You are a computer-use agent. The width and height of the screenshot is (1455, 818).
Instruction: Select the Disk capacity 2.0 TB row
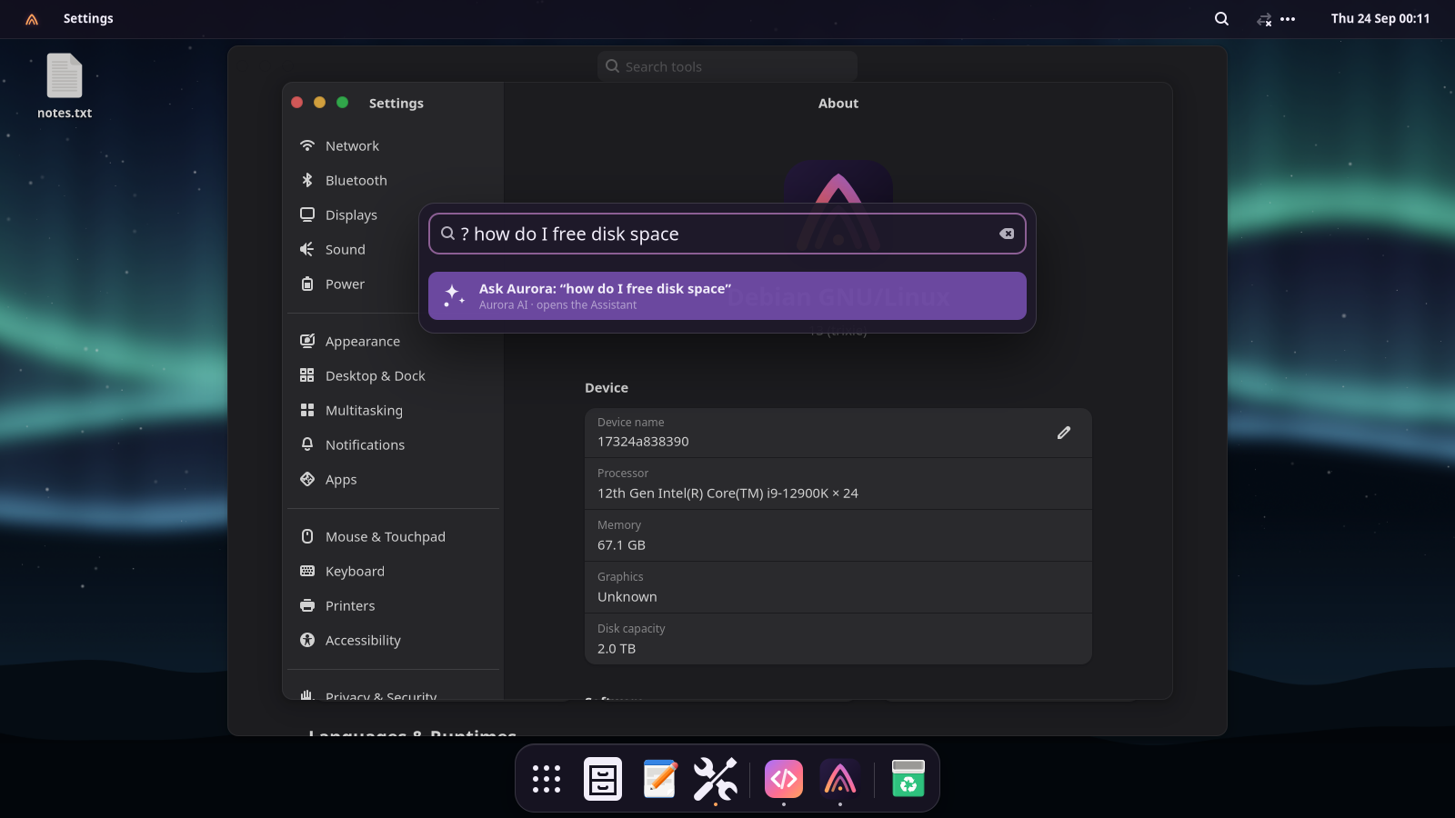(x=838, y=639)
